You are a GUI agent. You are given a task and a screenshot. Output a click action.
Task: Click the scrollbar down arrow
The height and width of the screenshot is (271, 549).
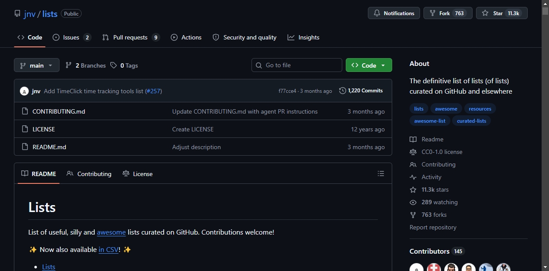pos(545,267)
